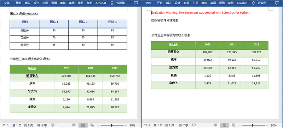Click zoom in plus in right window
Image resolution: width=283 pixels, height=128 pixels.
[x=267, y=125]
